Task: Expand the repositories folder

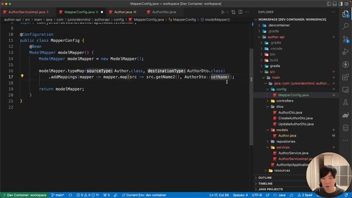Action: [285, 142]
